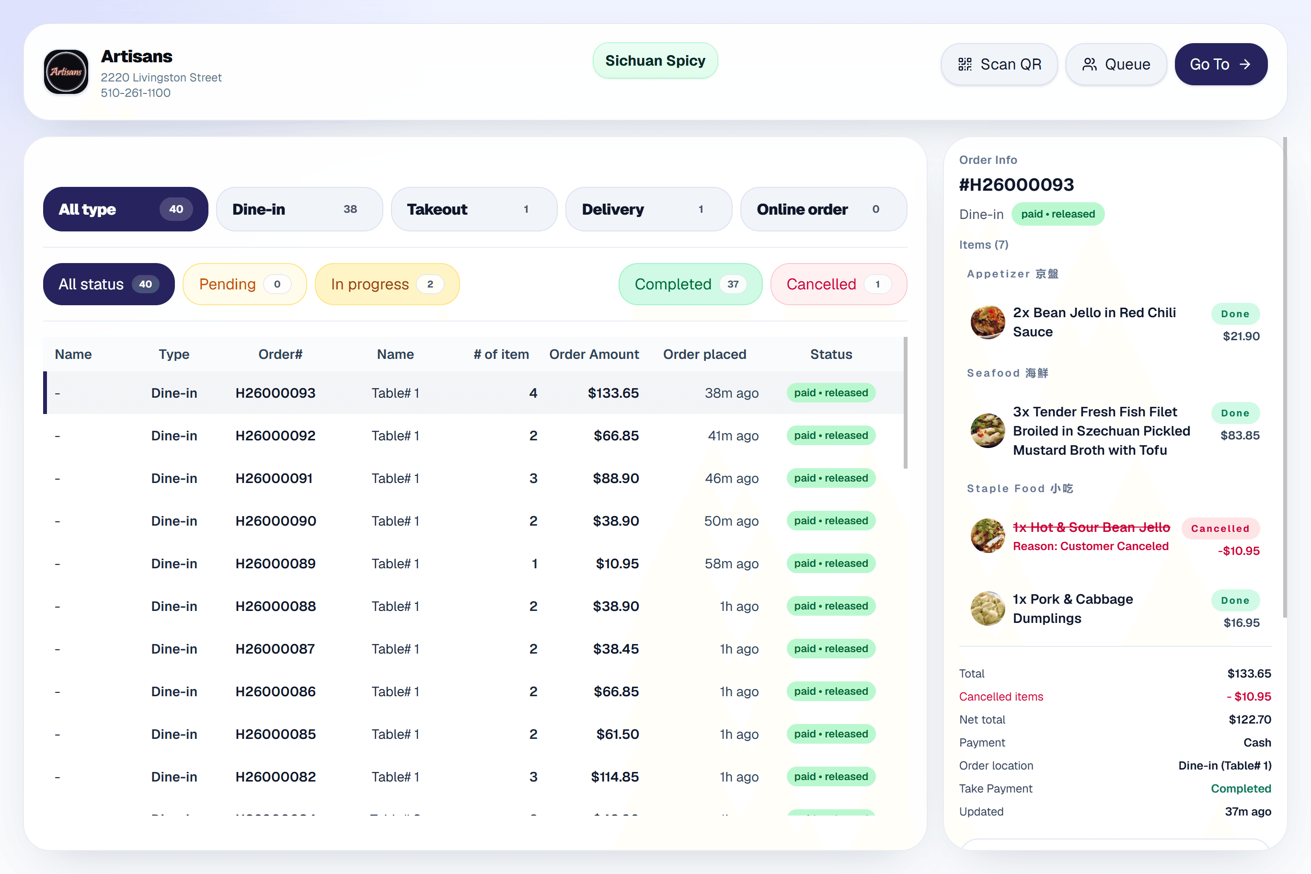1311x874 pixels.
Task: Click the Cancelled items summary line
Action: click(x=1115, y=697)
